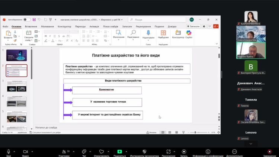Open the Zoom Чат panel
The width and height of the screenshot is (279, 157).
tap(84, 151)
